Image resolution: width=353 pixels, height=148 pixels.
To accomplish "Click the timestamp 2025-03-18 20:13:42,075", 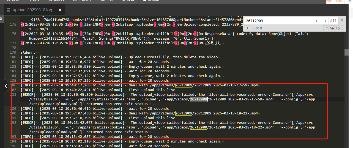I will (x=66, y=122).
